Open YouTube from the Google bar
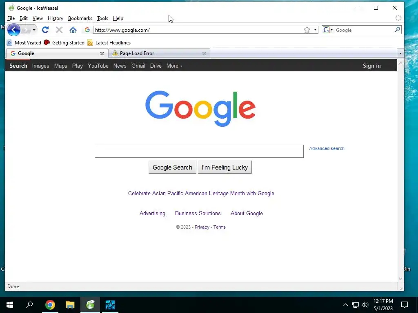 tap(98, 66)
